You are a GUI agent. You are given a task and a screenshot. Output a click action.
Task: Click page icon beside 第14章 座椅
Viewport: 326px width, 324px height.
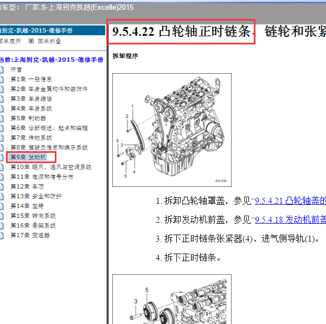[x=2, y=206]
